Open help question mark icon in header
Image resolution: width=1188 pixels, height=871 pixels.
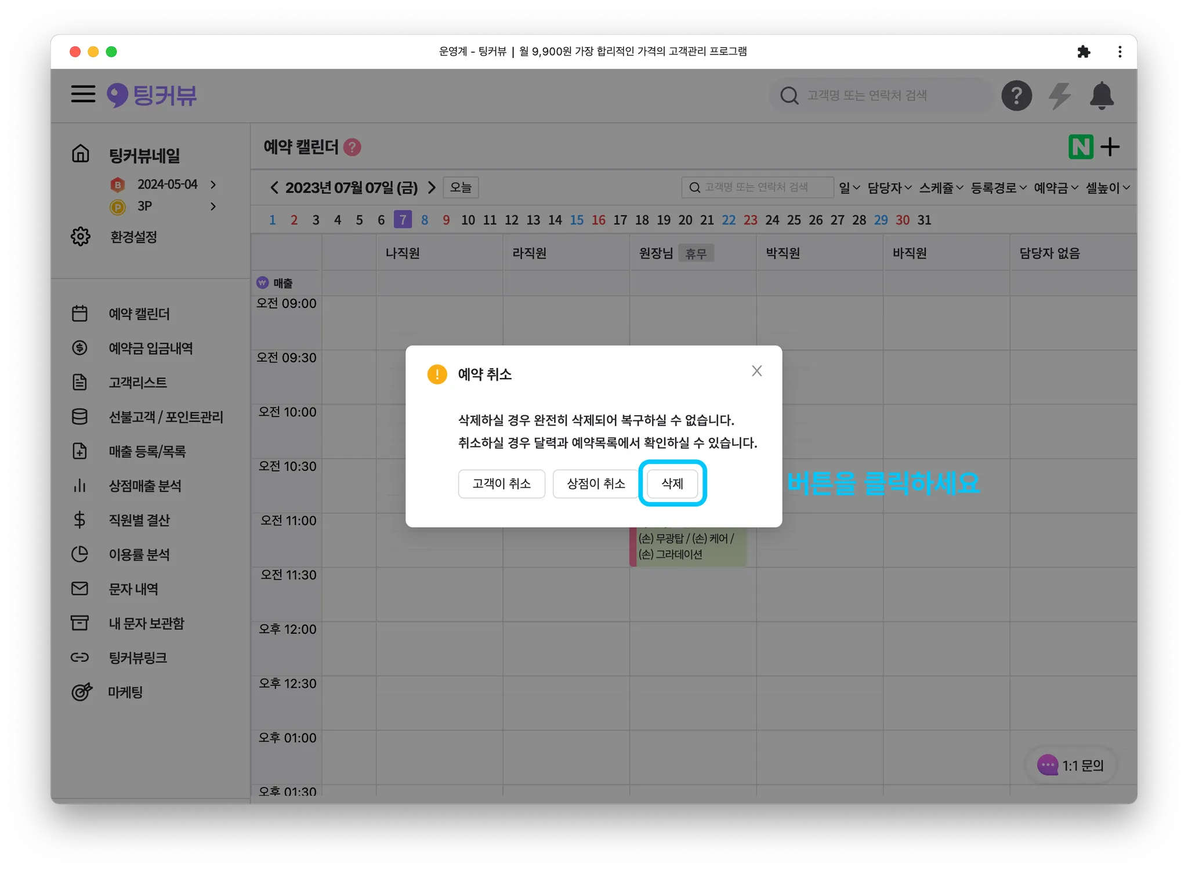[1016, 96]
